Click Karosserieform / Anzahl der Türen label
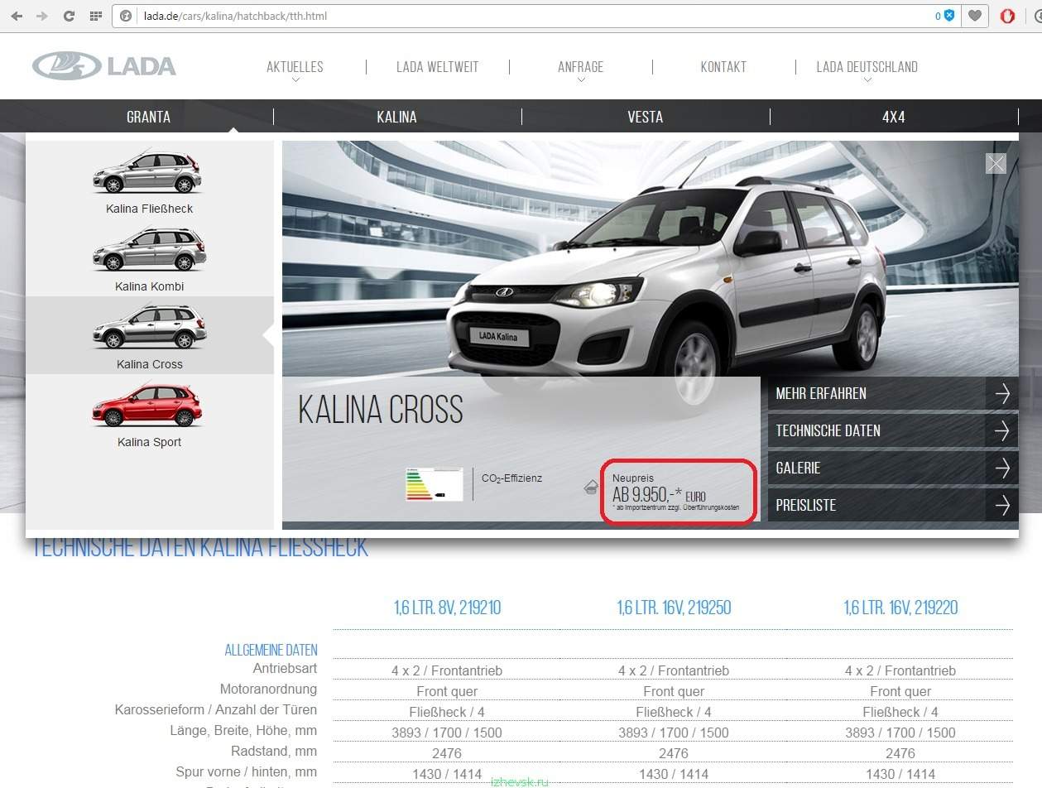 pyautogui.click(x=216, y=709)
